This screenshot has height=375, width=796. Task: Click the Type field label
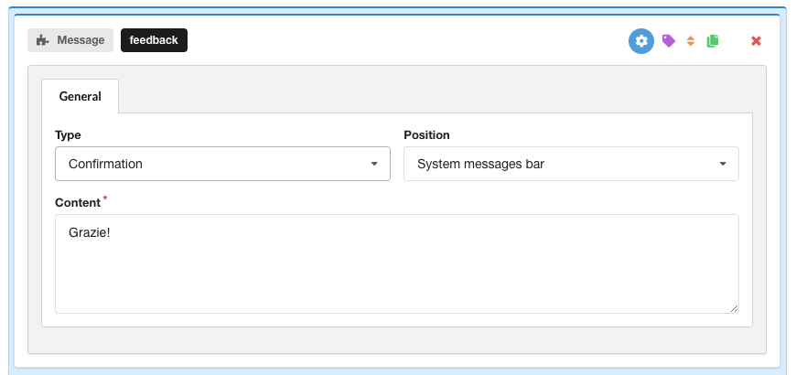(x=68, y=134)
